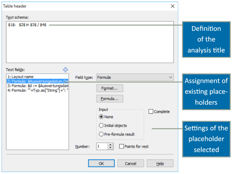Increase Number with the up arrow
This screenshot has height=174, width=233.
point(111,145)
